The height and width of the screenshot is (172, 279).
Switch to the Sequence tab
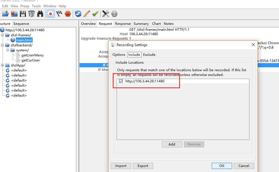tap(21, 24)
